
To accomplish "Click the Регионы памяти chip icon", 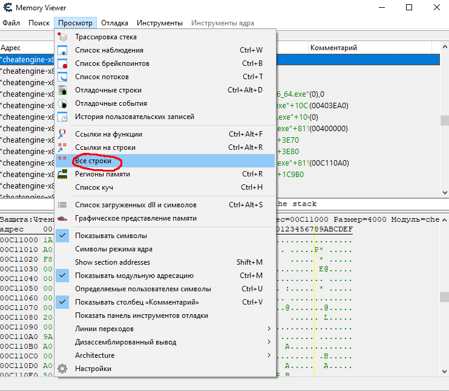I will [62, 174].
